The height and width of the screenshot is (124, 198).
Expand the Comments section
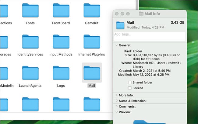click(117, 106)
